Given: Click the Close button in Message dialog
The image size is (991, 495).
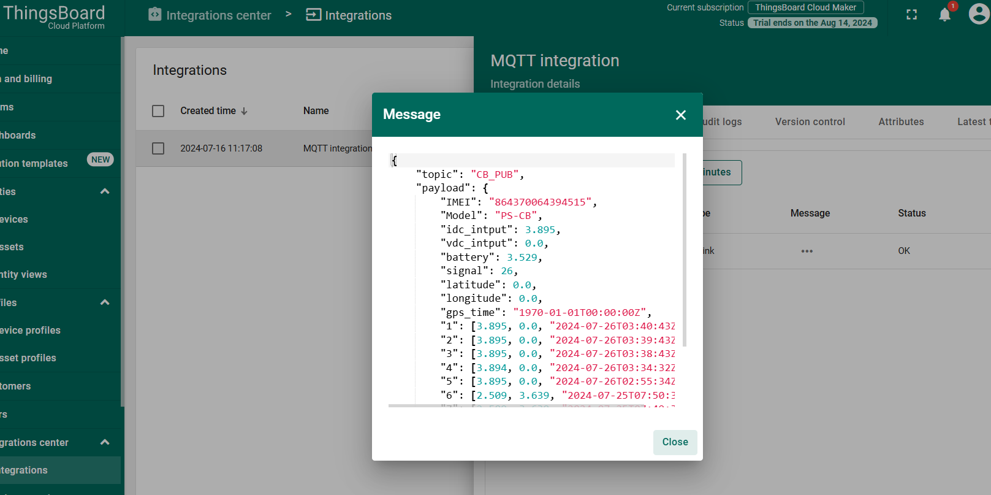Looking at the screenshot, I should click(675, 442).
